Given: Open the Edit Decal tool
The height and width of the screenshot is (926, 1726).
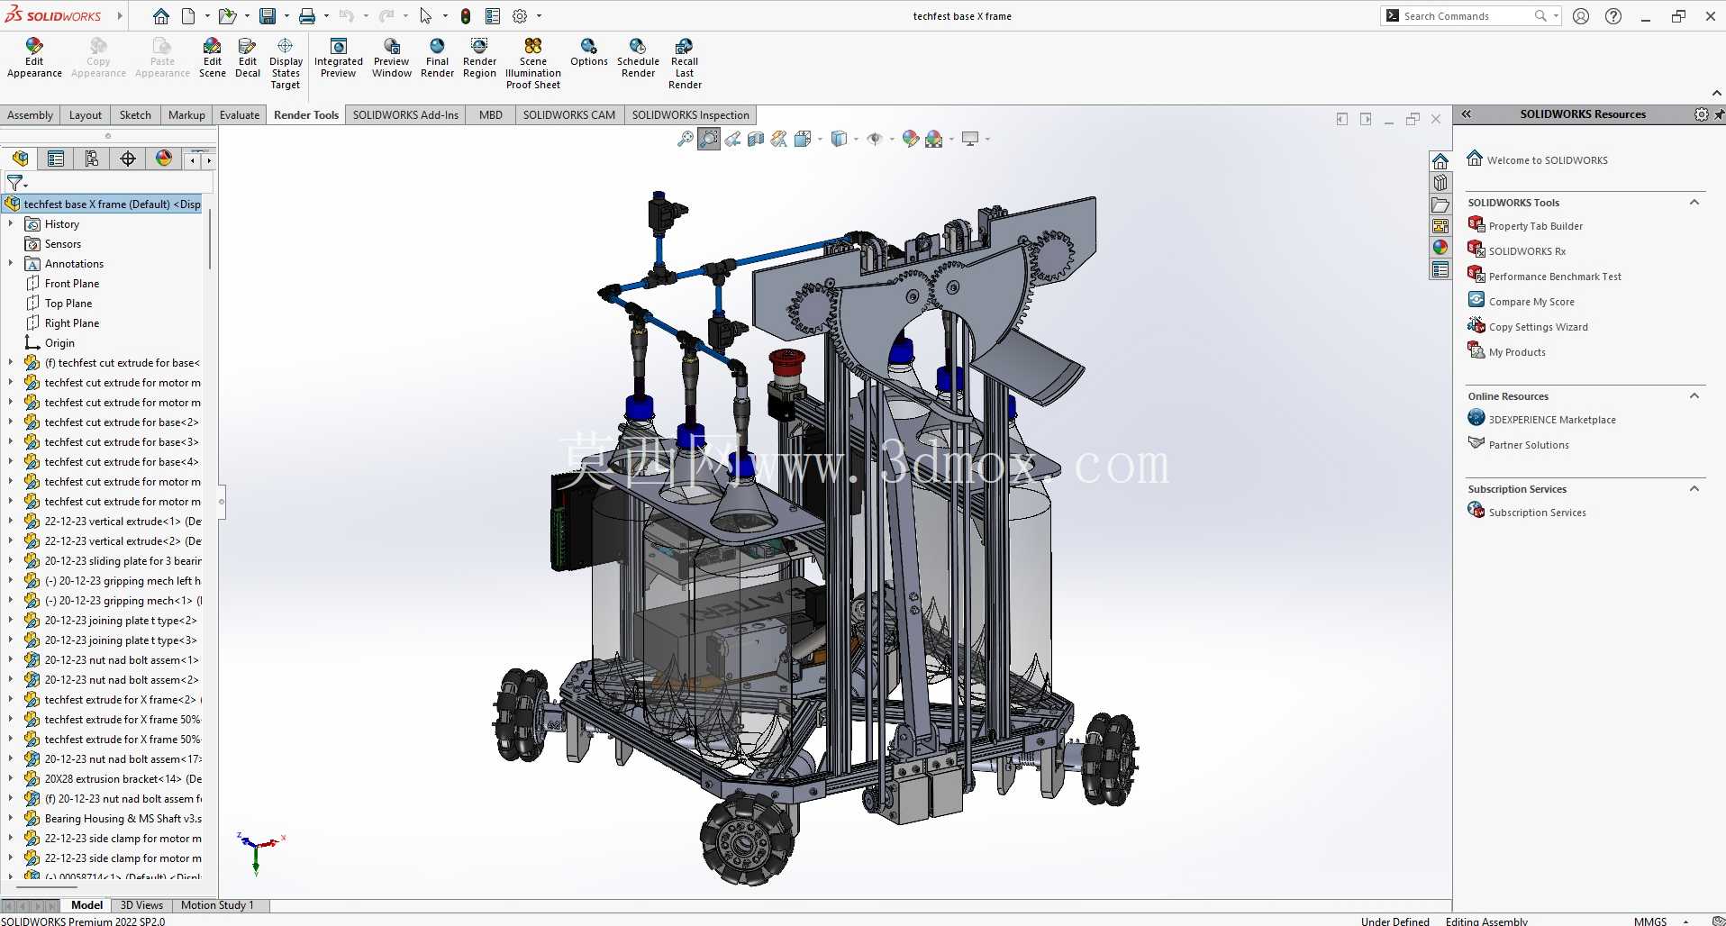Looking at the screenshot, I should pyautogui.click(x=248, y=58).
